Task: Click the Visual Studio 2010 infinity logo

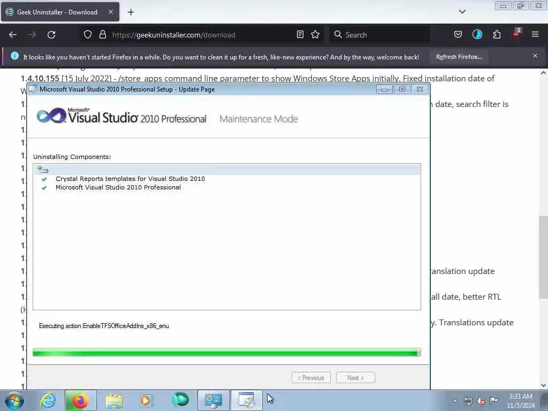Action: pyautogui.click(x=51, y=116)
